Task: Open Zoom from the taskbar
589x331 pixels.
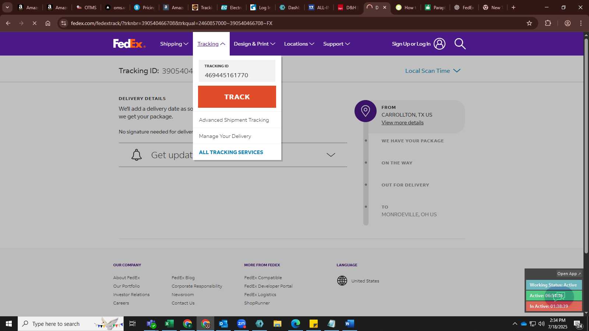Action: (x=241, y=324)
